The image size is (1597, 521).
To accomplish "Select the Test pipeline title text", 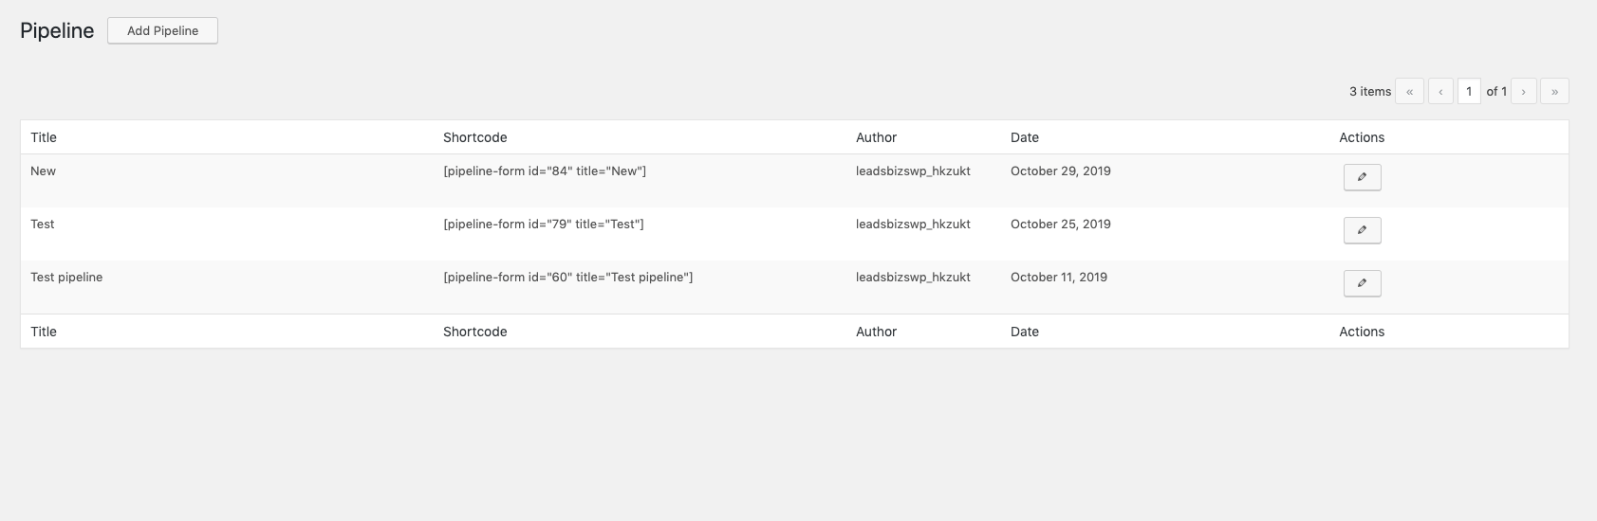I will click(x=66, y=277).
